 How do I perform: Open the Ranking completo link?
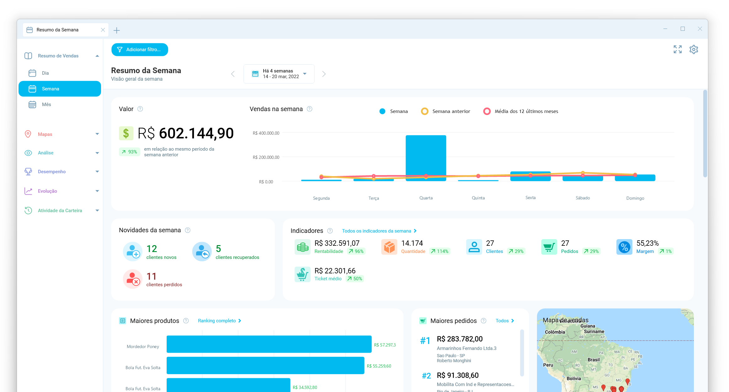tap(219, 321)
